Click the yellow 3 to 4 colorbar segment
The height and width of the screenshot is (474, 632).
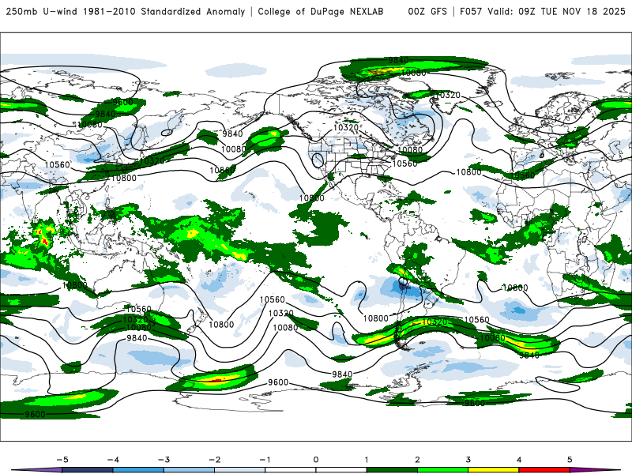(493, 470)
